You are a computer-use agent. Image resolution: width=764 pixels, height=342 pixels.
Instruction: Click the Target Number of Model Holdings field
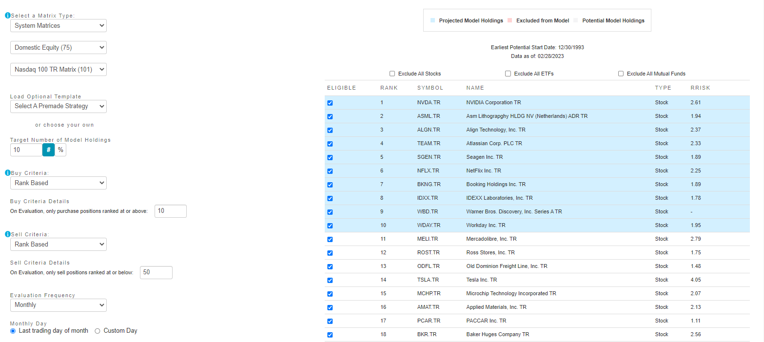[26, 150]
